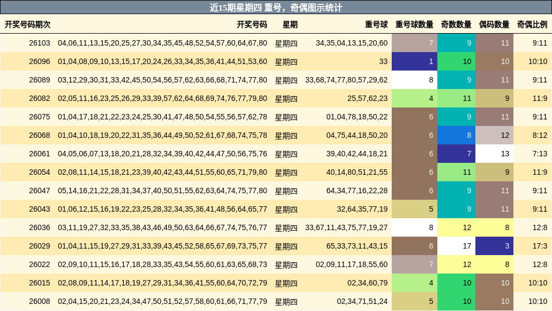Click repeat balls 32,64,35,77,19
Viewport: 552px width, 311px height.
(362, 209)
